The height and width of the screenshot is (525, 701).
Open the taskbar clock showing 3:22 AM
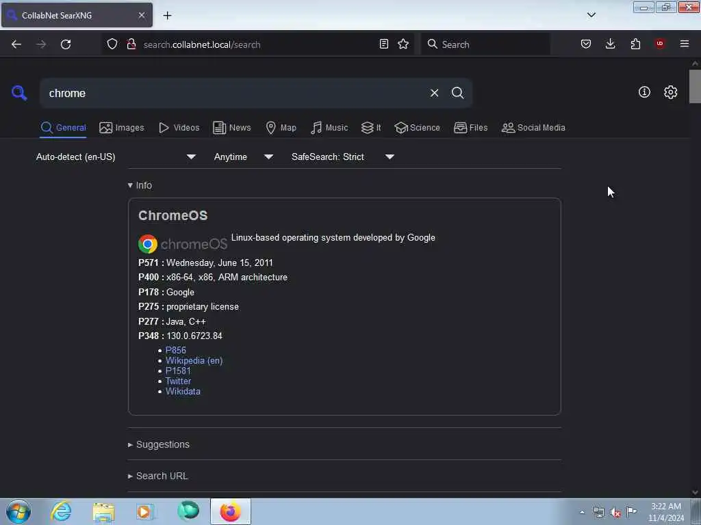(666, 512)
